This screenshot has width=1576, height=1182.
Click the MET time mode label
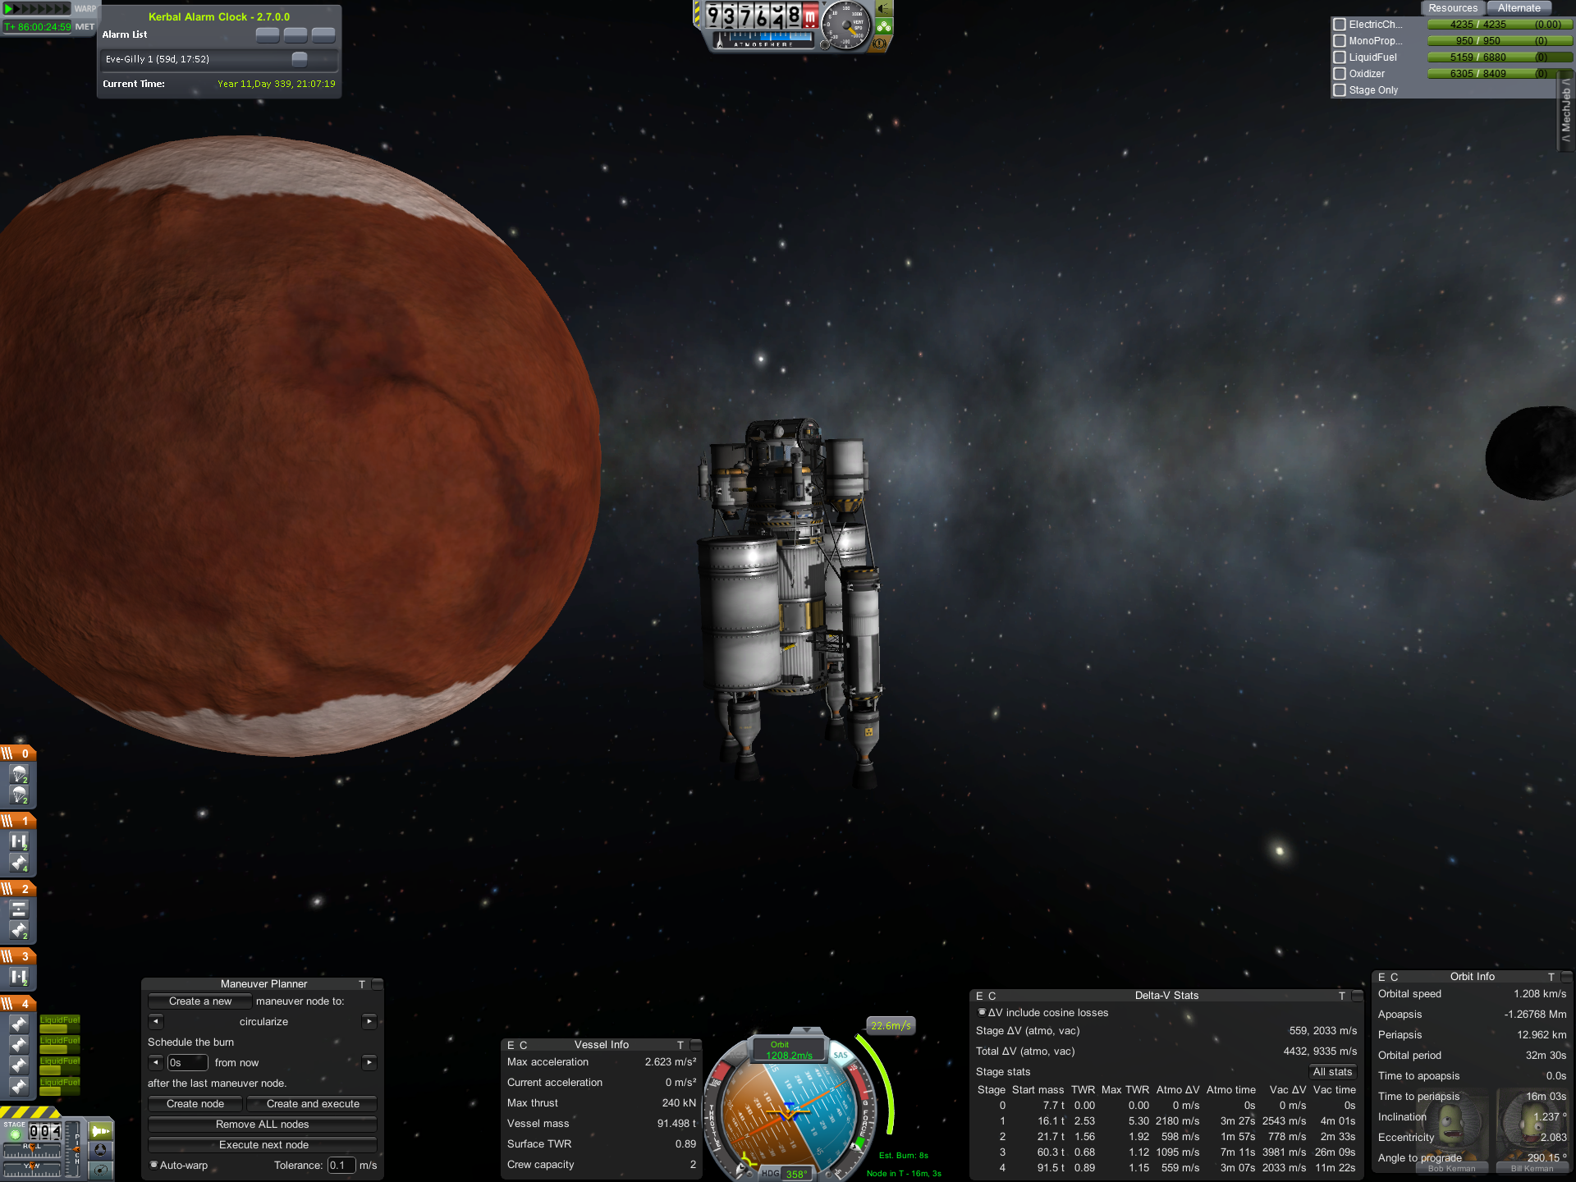tap(85, 26)
